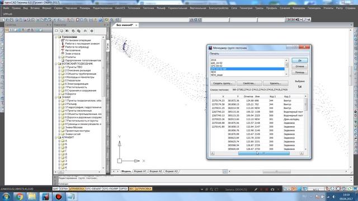The height and width of the screenshot is (201, 358).
Task: Open Установки операции tool in tree
Action: (x=78, y=40)
